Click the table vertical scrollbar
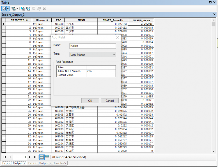 tap(214, 84)
